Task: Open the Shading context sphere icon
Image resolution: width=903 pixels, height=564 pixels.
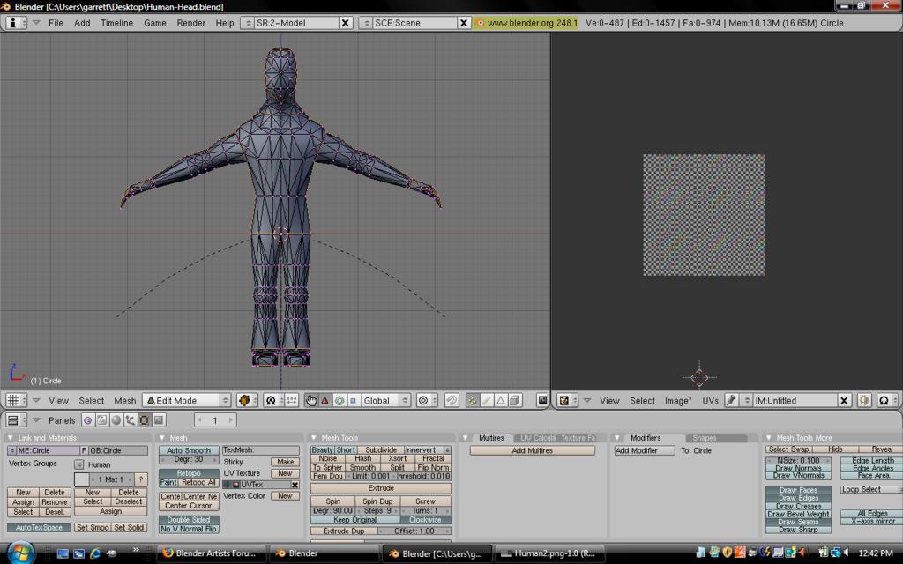Action: point(116,420)
